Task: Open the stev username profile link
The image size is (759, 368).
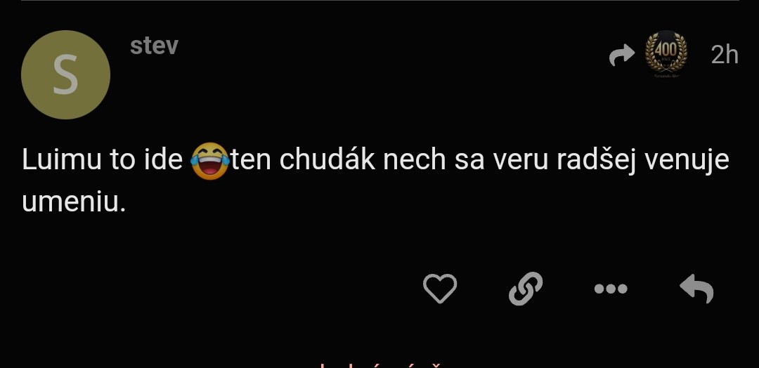Action: pos(154,46)
